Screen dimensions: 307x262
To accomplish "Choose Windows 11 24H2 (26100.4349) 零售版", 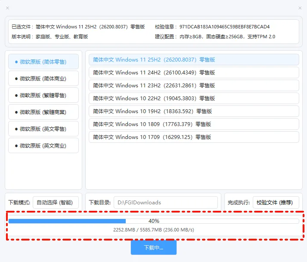I will 194,73.
